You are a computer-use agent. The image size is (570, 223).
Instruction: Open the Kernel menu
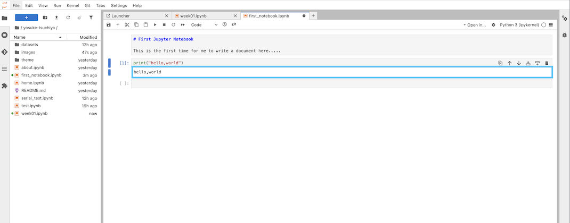click(x=72, y=5)
